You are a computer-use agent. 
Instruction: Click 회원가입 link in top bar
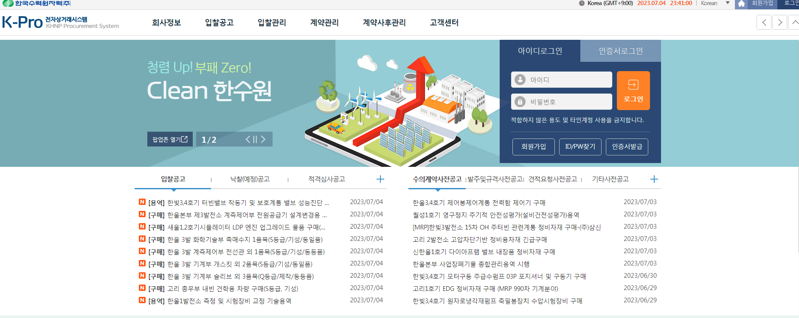762,3
